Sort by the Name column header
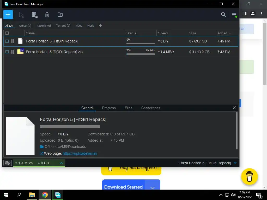Viewport: 267px width, 200px height. [75, 33]
